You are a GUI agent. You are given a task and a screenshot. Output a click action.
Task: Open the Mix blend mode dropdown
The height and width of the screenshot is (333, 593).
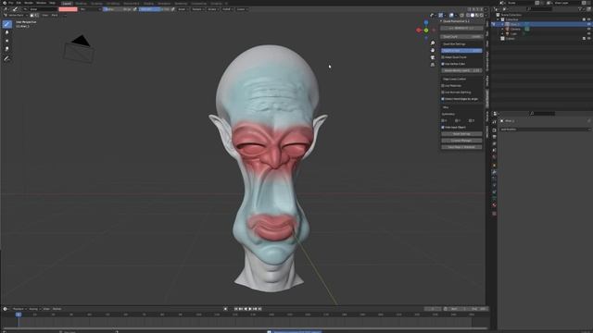91,9
